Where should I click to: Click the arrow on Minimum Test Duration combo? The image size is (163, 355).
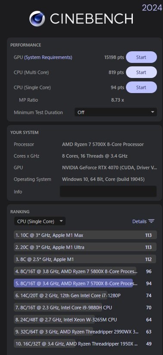pyautogui.click(x=153, y=112)
